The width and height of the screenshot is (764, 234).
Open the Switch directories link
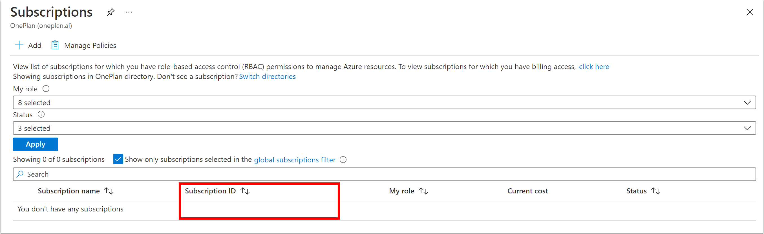point(267,76)
